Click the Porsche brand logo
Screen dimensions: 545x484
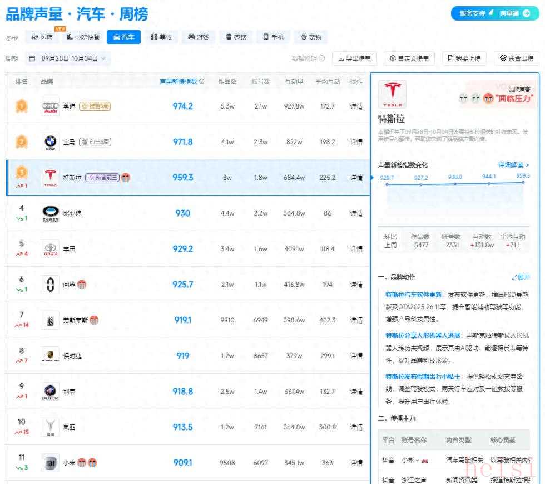point(50,356)
